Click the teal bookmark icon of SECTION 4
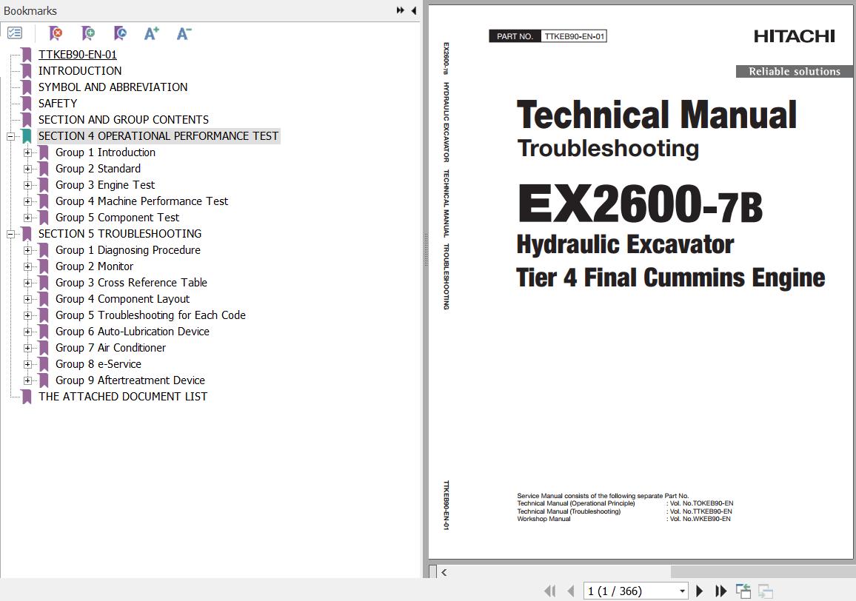 click(x=26, y=136)
